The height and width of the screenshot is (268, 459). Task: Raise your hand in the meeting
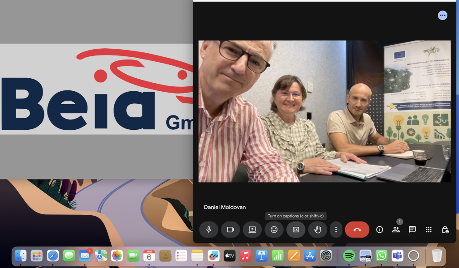click(x=317, y=230)
